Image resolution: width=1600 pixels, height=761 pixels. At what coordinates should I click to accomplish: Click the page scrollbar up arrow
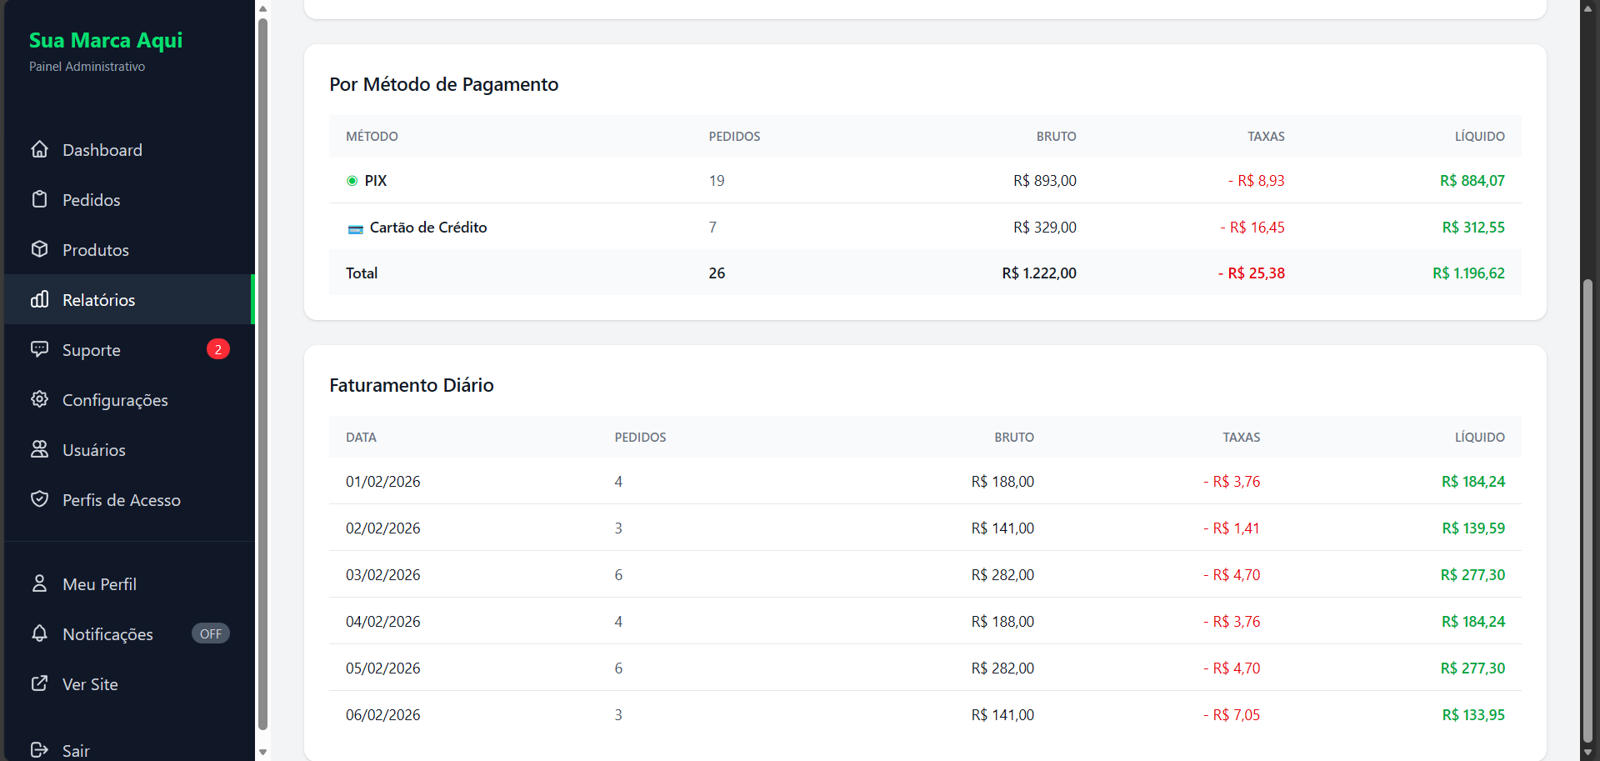click(1587, 8)
